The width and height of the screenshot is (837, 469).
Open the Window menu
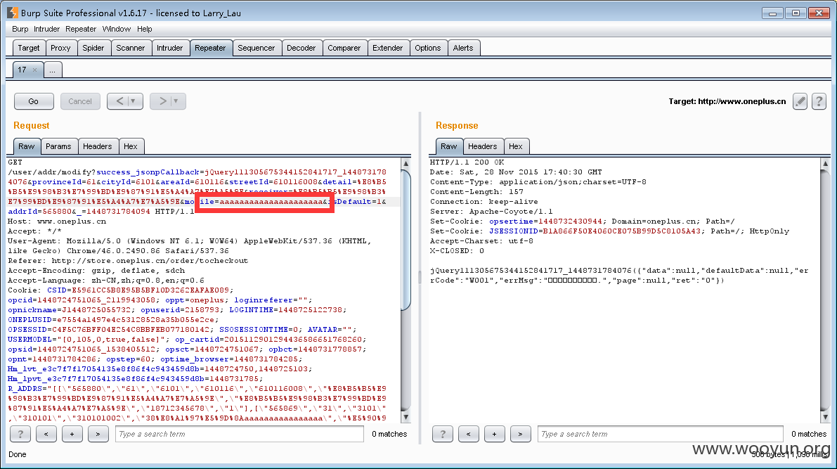117,29
